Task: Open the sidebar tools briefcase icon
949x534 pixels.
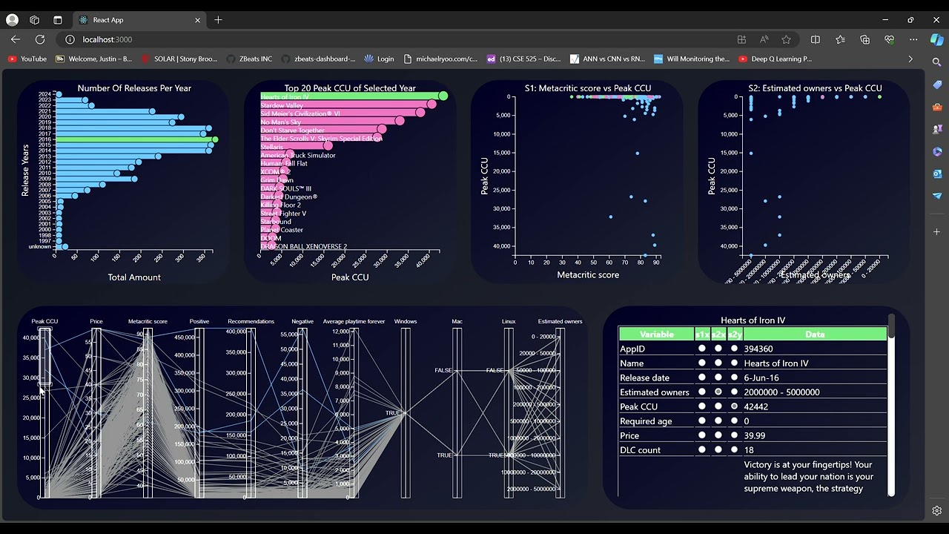Action: [x=937, y=108]
